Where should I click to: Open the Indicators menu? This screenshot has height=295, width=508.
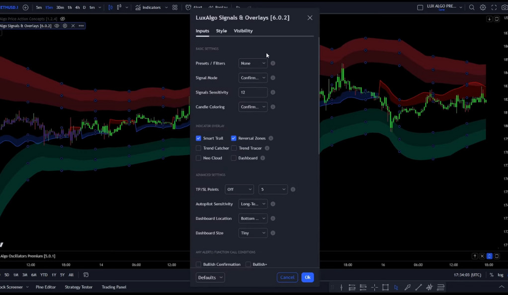coord(148,7)
